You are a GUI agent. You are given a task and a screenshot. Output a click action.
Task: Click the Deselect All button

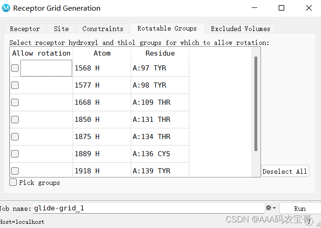point(285,171)
